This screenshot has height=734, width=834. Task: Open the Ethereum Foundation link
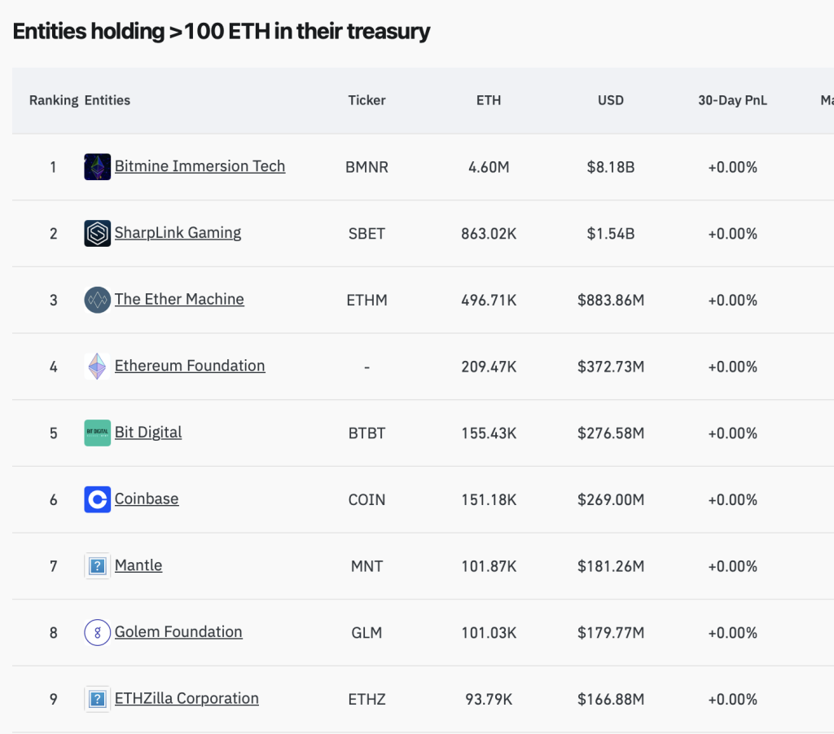point(190,366)
